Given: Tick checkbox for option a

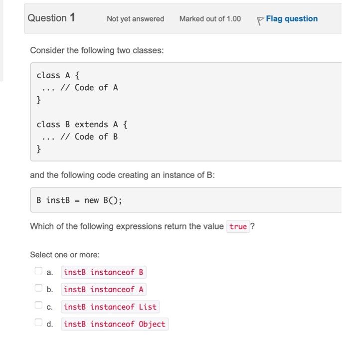Looking at the screenshot, I should pos(38,271).
